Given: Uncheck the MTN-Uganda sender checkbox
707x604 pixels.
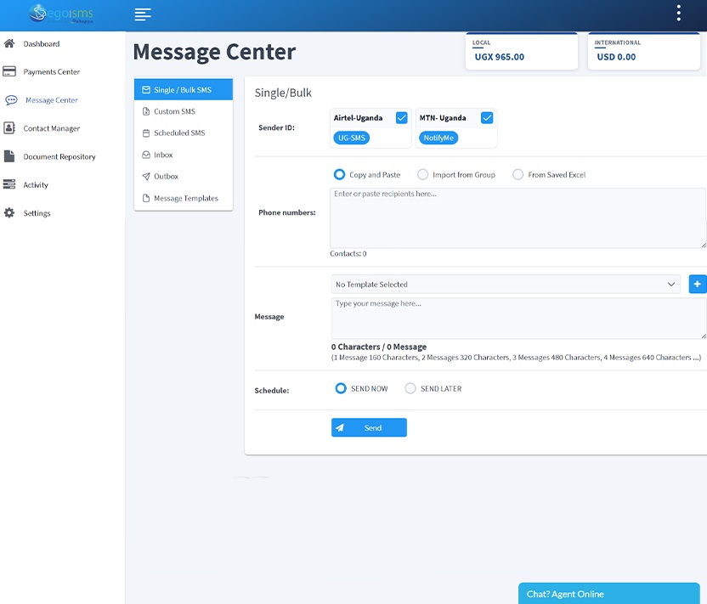Looking at the screenshot, I should pyautogui.click(x=487, y=118).
